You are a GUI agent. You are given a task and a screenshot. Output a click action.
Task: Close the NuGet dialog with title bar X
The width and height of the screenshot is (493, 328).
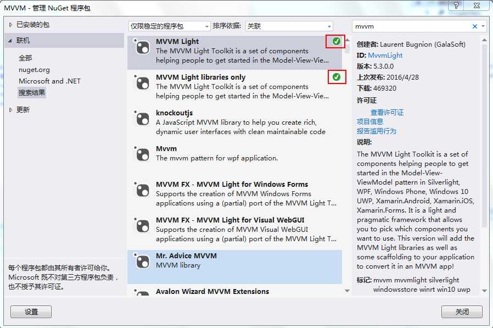477,5
